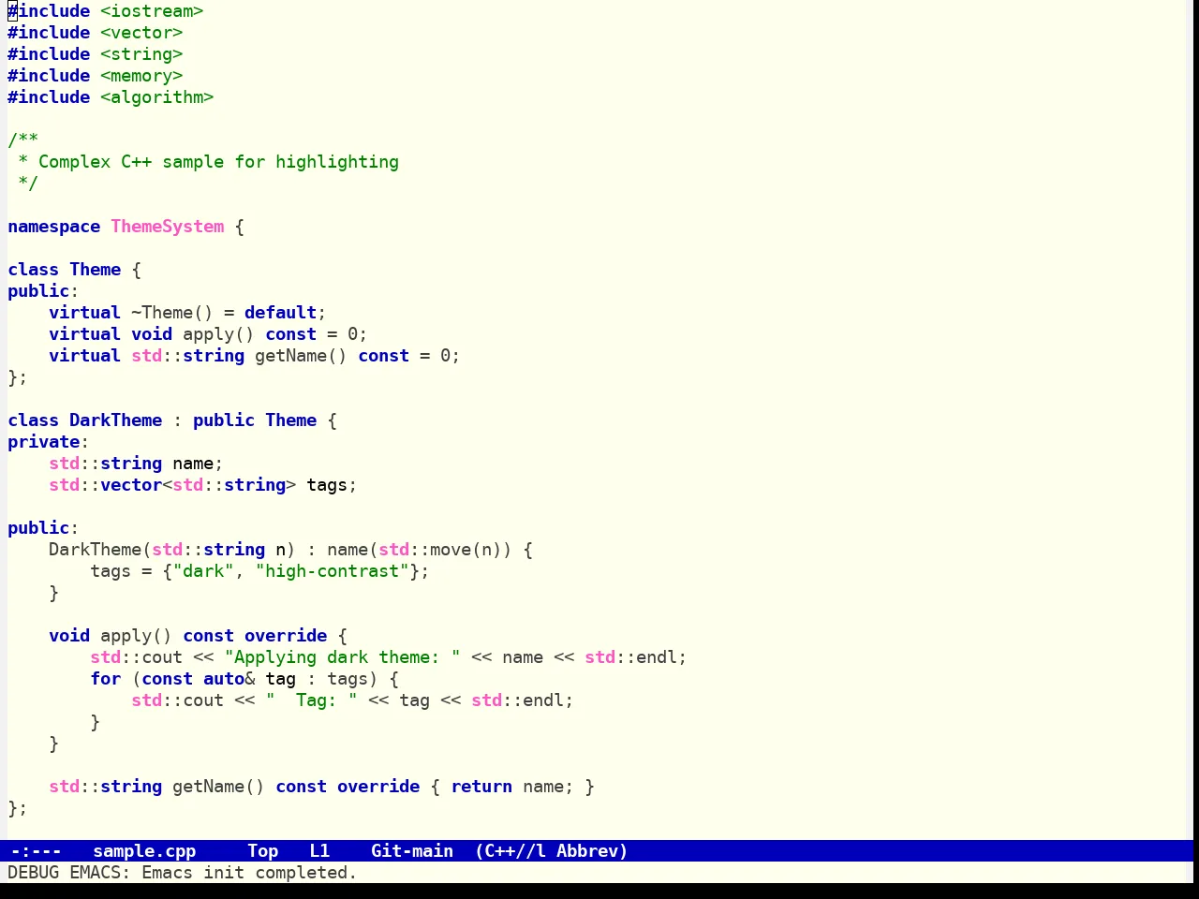The height and width of the screenshot is (899, 1199).
Task: Click the 'DarkTheme(' constructor name
Action: pyautogui.click(x=100, y=550)
